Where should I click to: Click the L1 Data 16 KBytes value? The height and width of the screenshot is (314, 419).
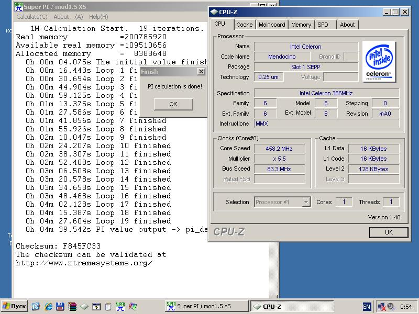point(373,149)
